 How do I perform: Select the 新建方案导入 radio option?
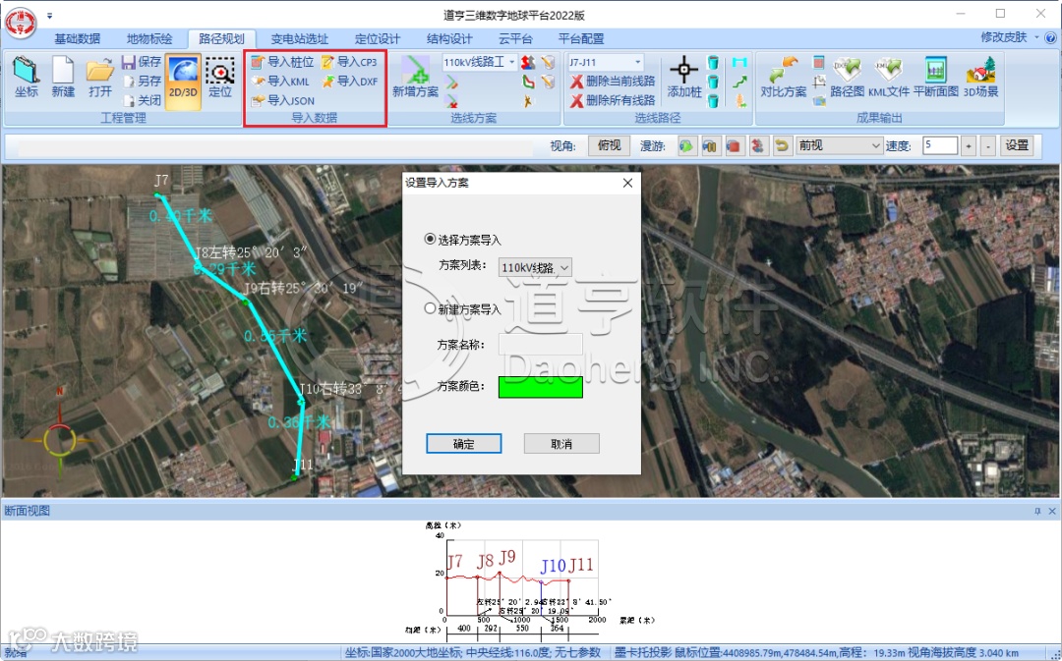tap(430, 308)
